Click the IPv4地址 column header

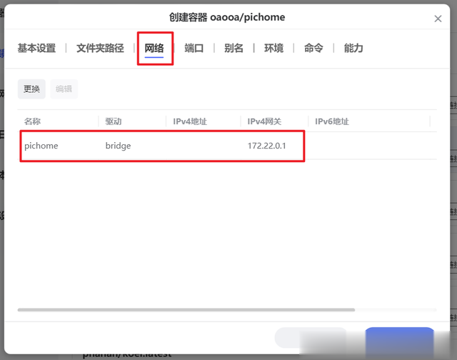[x=190, y=121]
